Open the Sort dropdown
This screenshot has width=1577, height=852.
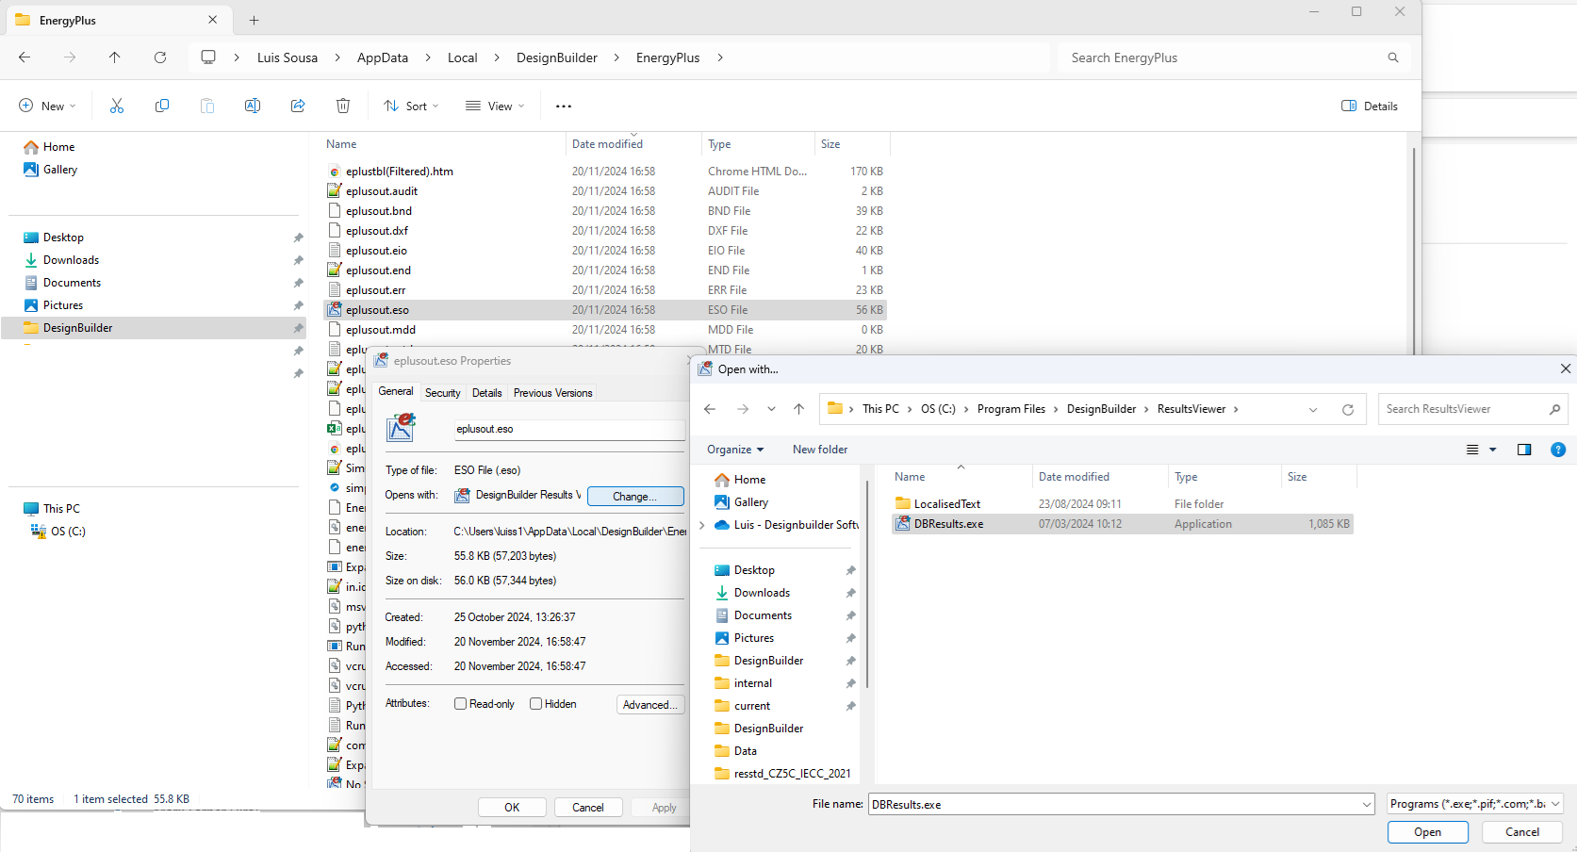click(x=411, y=106)
